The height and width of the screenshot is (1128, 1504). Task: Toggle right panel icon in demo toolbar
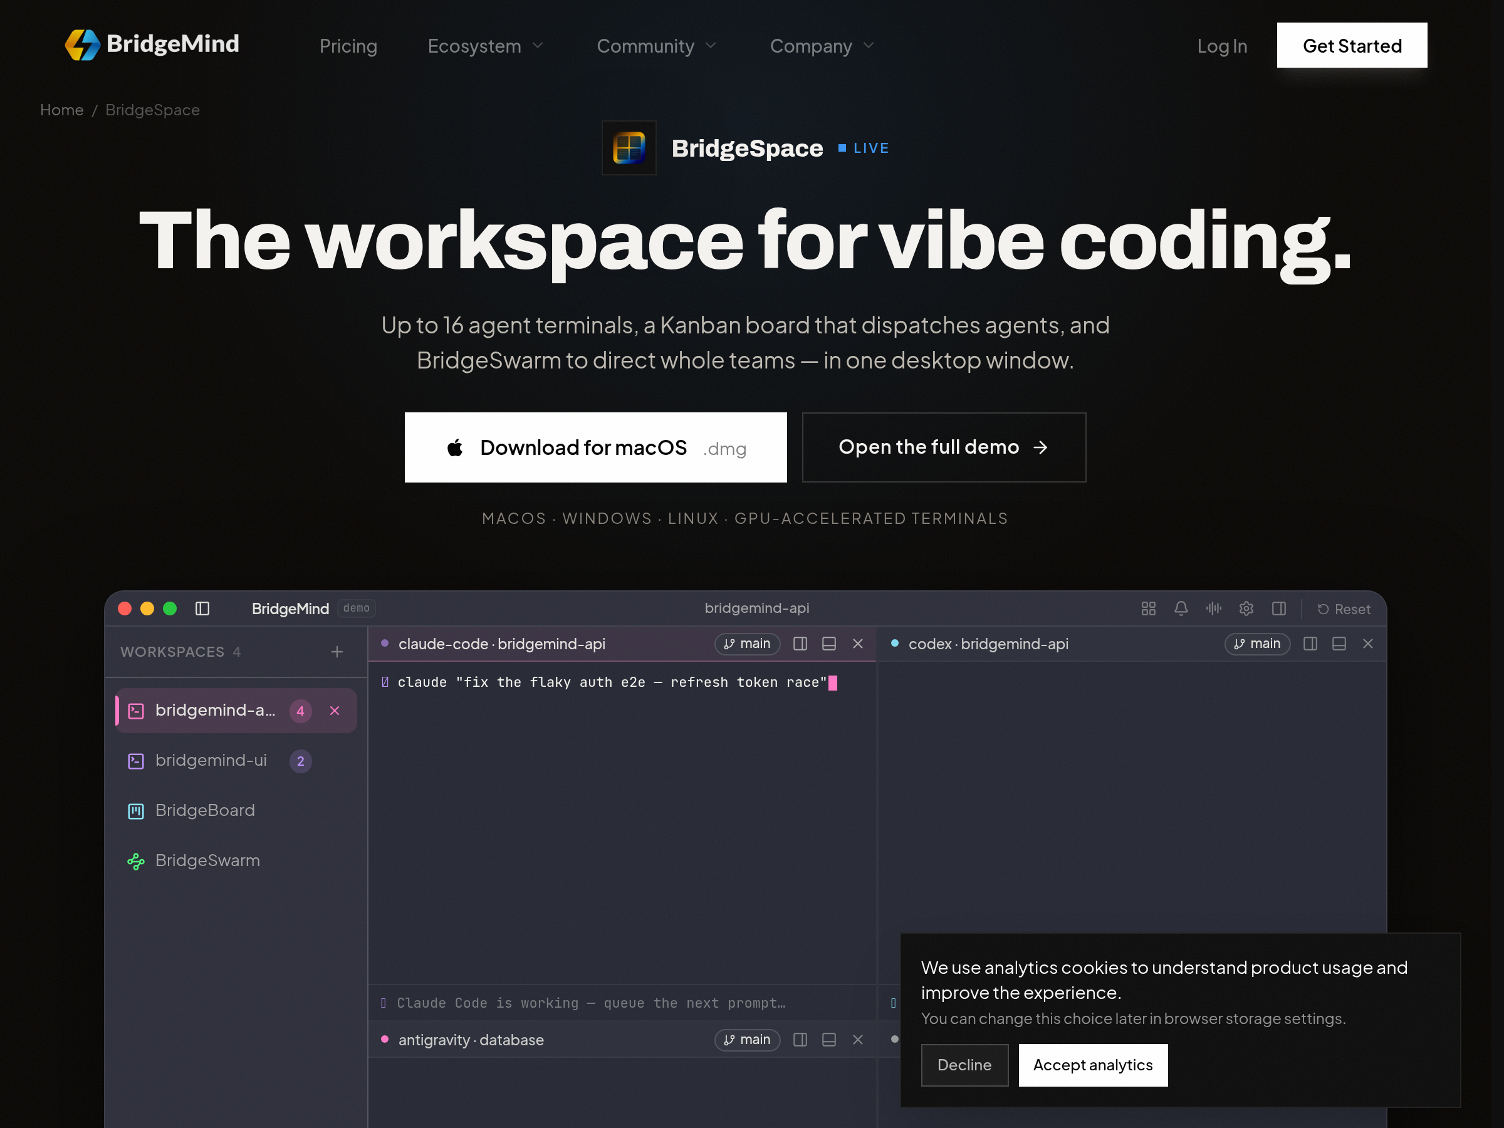1279,608
